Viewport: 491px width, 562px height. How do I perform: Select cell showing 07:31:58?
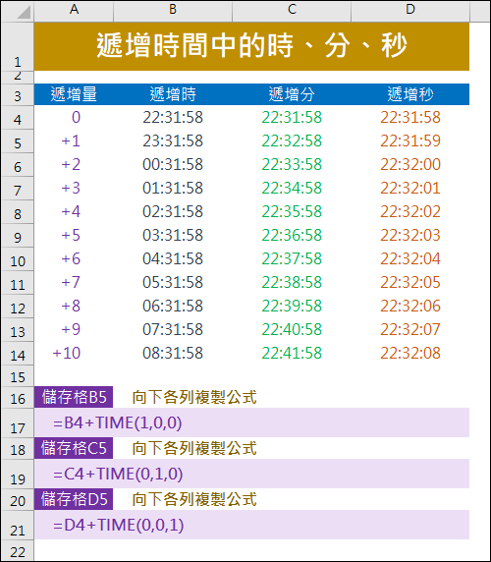point(173,330)
